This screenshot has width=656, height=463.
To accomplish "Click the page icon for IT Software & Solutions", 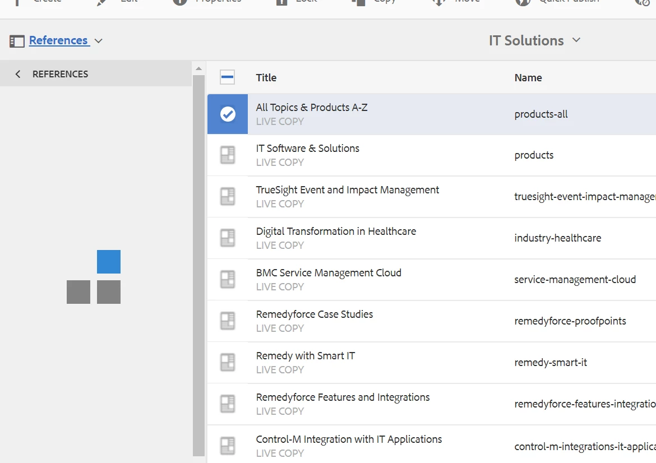I will [x=227, y=155].
